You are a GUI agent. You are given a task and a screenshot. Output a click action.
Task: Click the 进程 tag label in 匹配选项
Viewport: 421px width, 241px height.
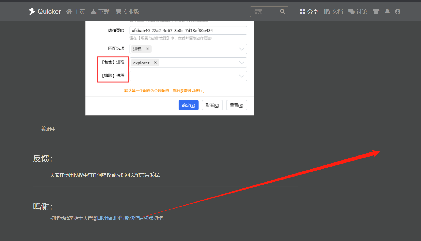click(137, 49)
